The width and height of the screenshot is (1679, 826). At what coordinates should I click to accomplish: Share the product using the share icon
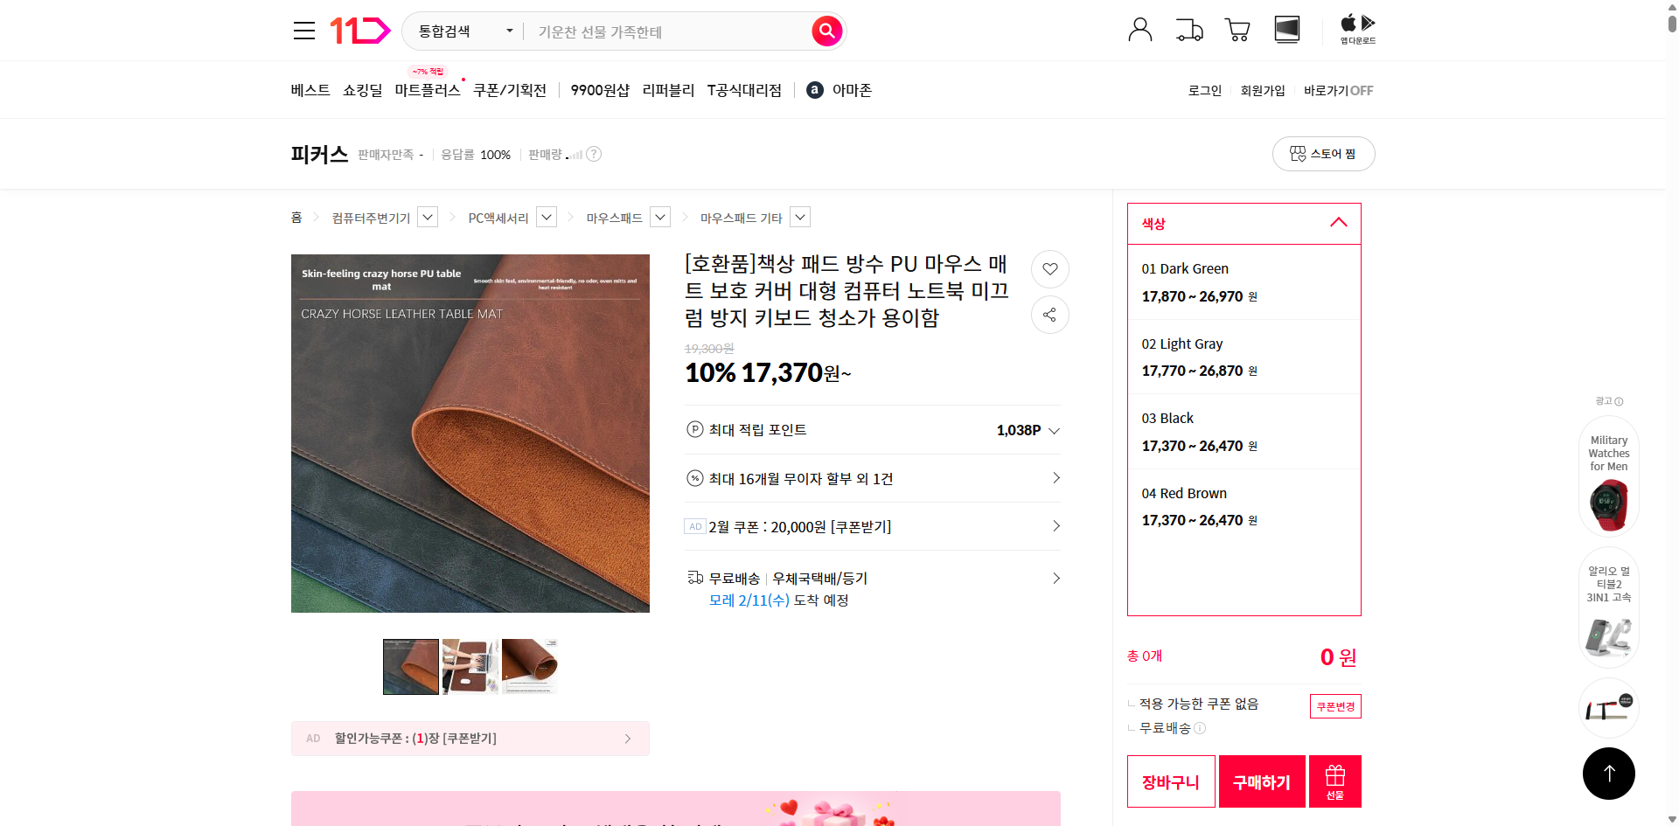[1049, 315]
